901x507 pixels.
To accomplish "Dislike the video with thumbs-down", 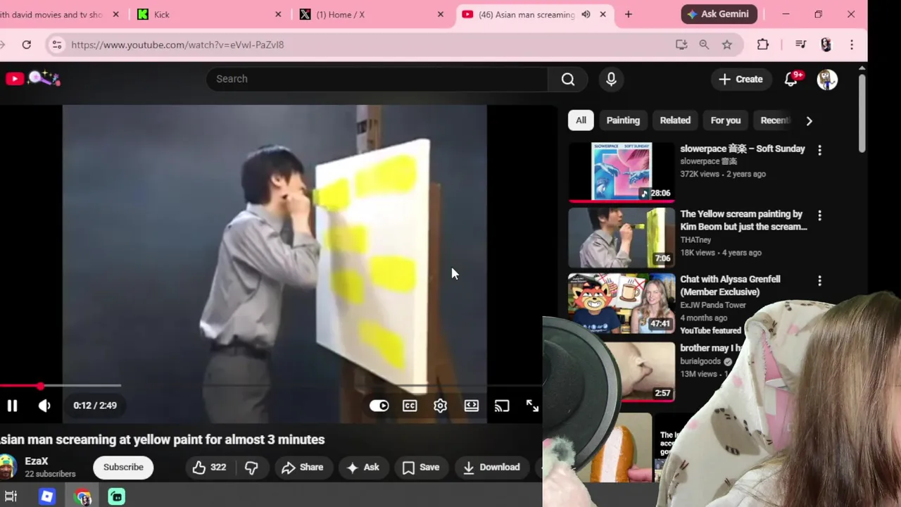I will click(251, 468).
